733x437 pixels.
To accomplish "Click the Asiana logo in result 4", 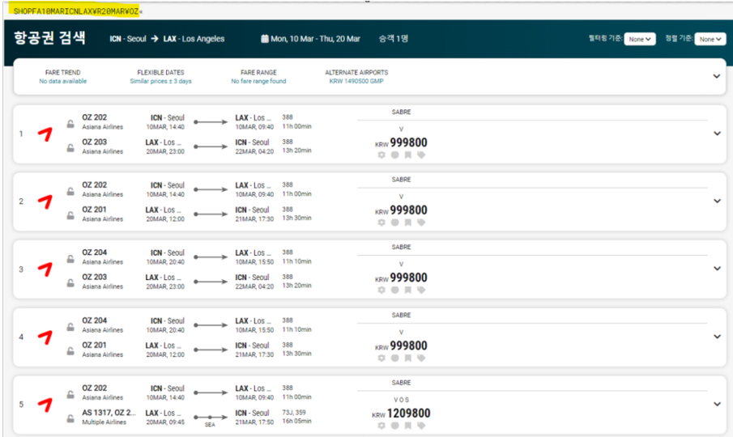I will (x=45, y=337).
